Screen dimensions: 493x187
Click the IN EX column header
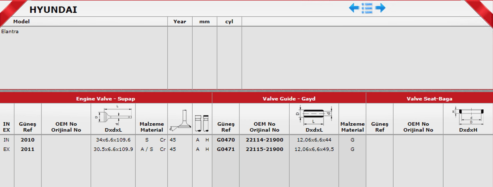click(6, 127)
